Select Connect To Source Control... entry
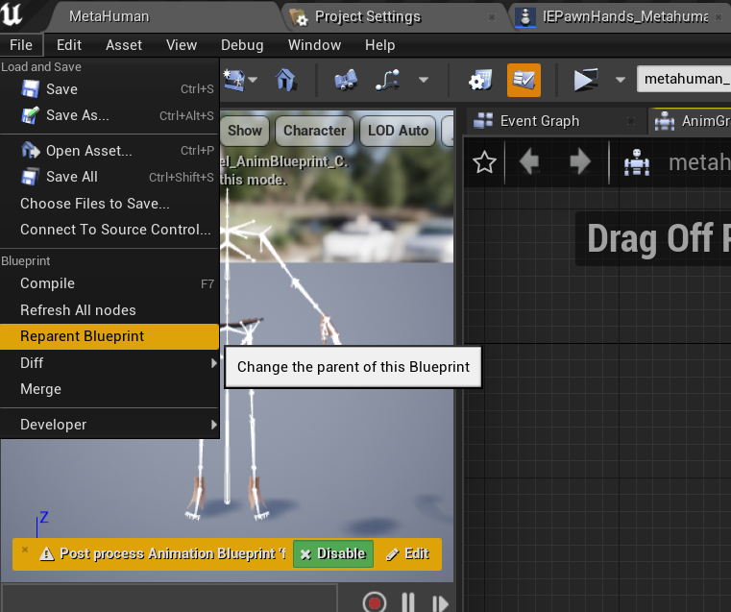Image resolution: width=731 pixels, height=612 pixels. (110, 230)
